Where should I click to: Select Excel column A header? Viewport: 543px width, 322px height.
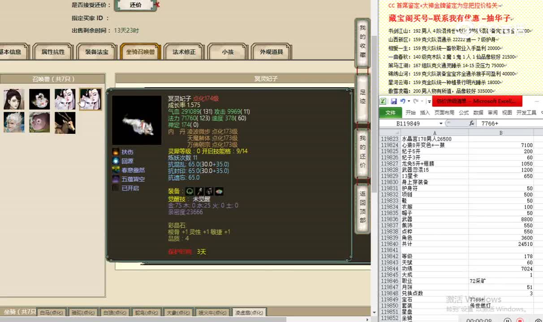click(435, 133)
